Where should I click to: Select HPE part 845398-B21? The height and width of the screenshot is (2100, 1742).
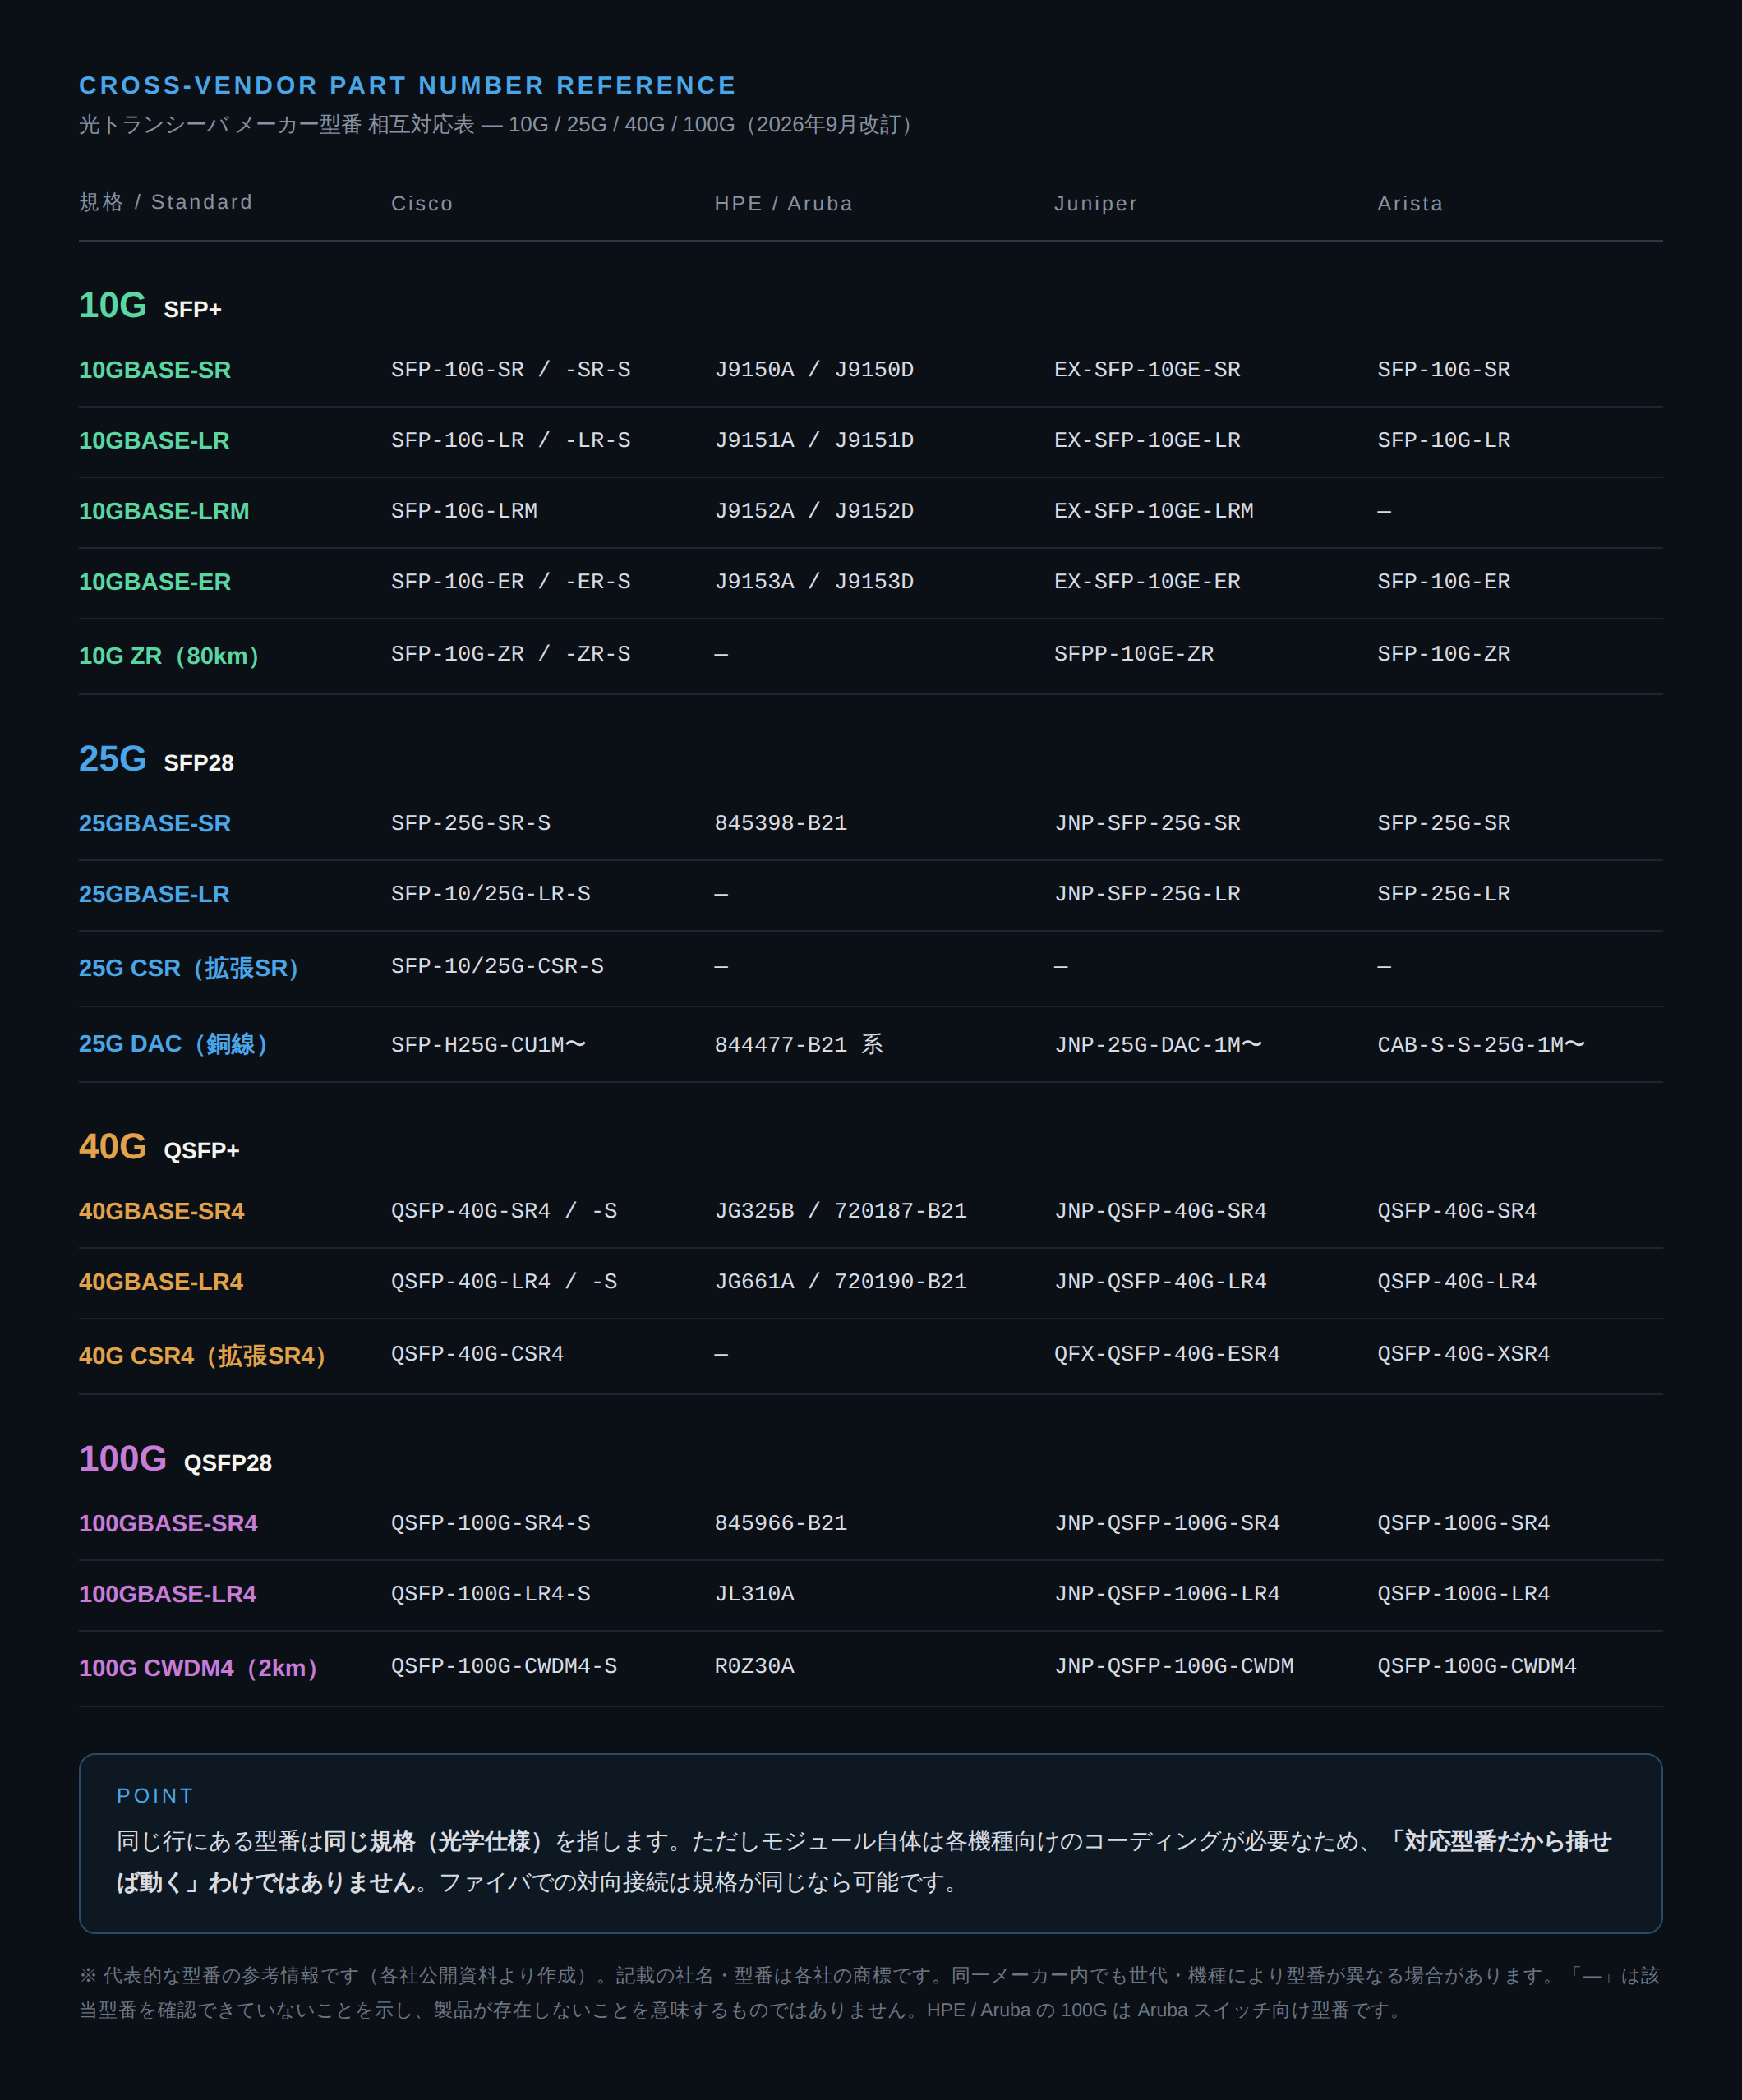(x=780, y=823)
